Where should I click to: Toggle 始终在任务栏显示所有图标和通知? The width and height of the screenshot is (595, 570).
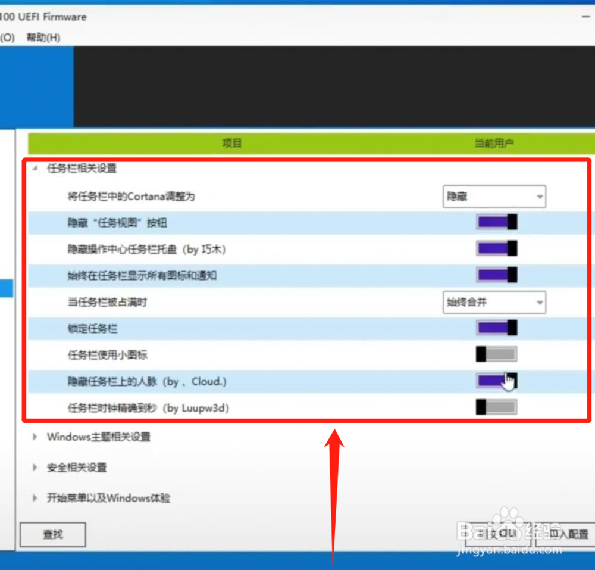[497, 275]
